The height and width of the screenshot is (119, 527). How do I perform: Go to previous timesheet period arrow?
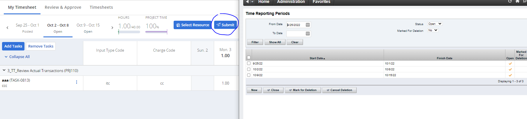(7, 28)
